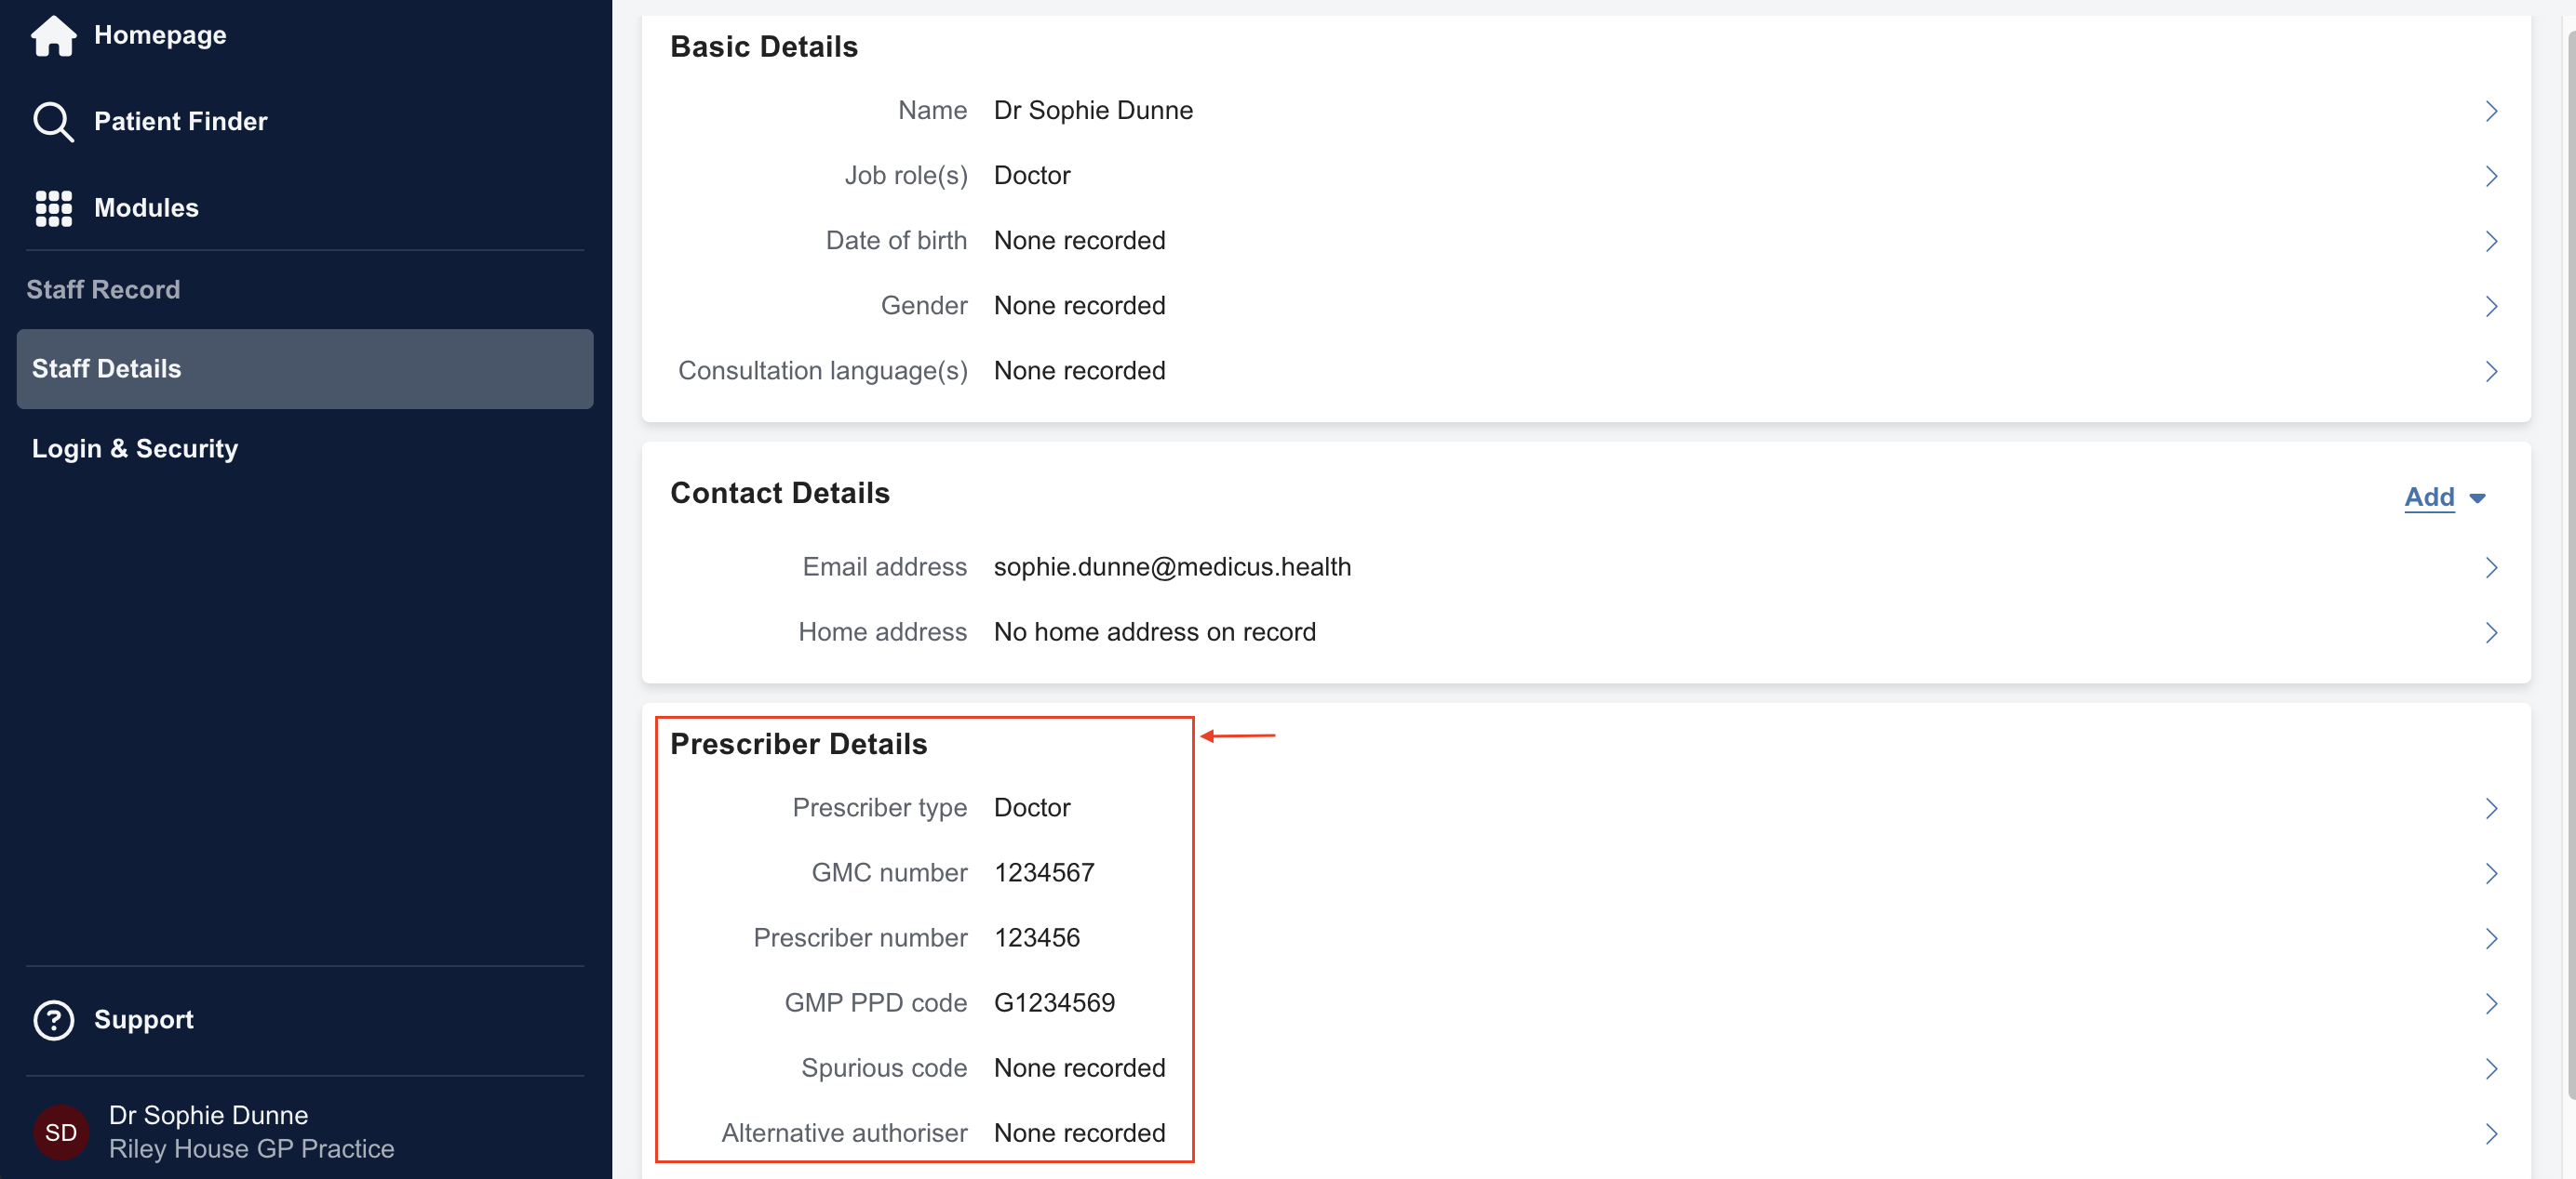The height and width of the screenshot is (1179, 2576).
Task: Click the Patient Finder magnifier icon
Action: click(x=53, y=122)
